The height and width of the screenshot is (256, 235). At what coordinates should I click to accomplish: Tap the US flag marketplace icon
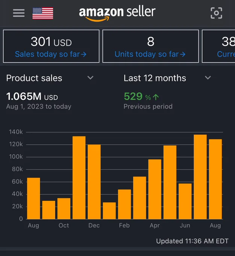[x=43, y=13]
